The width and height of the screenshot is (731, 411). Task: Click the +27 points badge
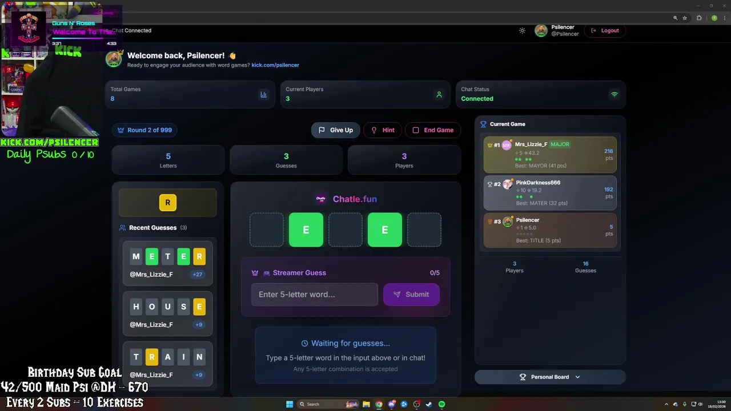click(x=197, y=275)
